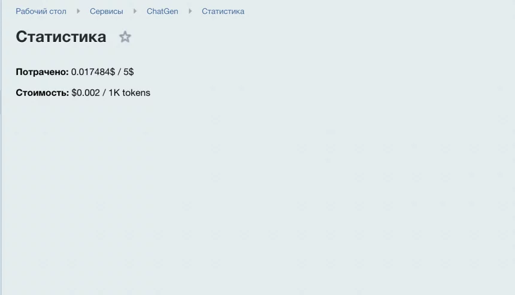
Task: Add Статистика page to favorites star
Action: [x=125, y=37]
